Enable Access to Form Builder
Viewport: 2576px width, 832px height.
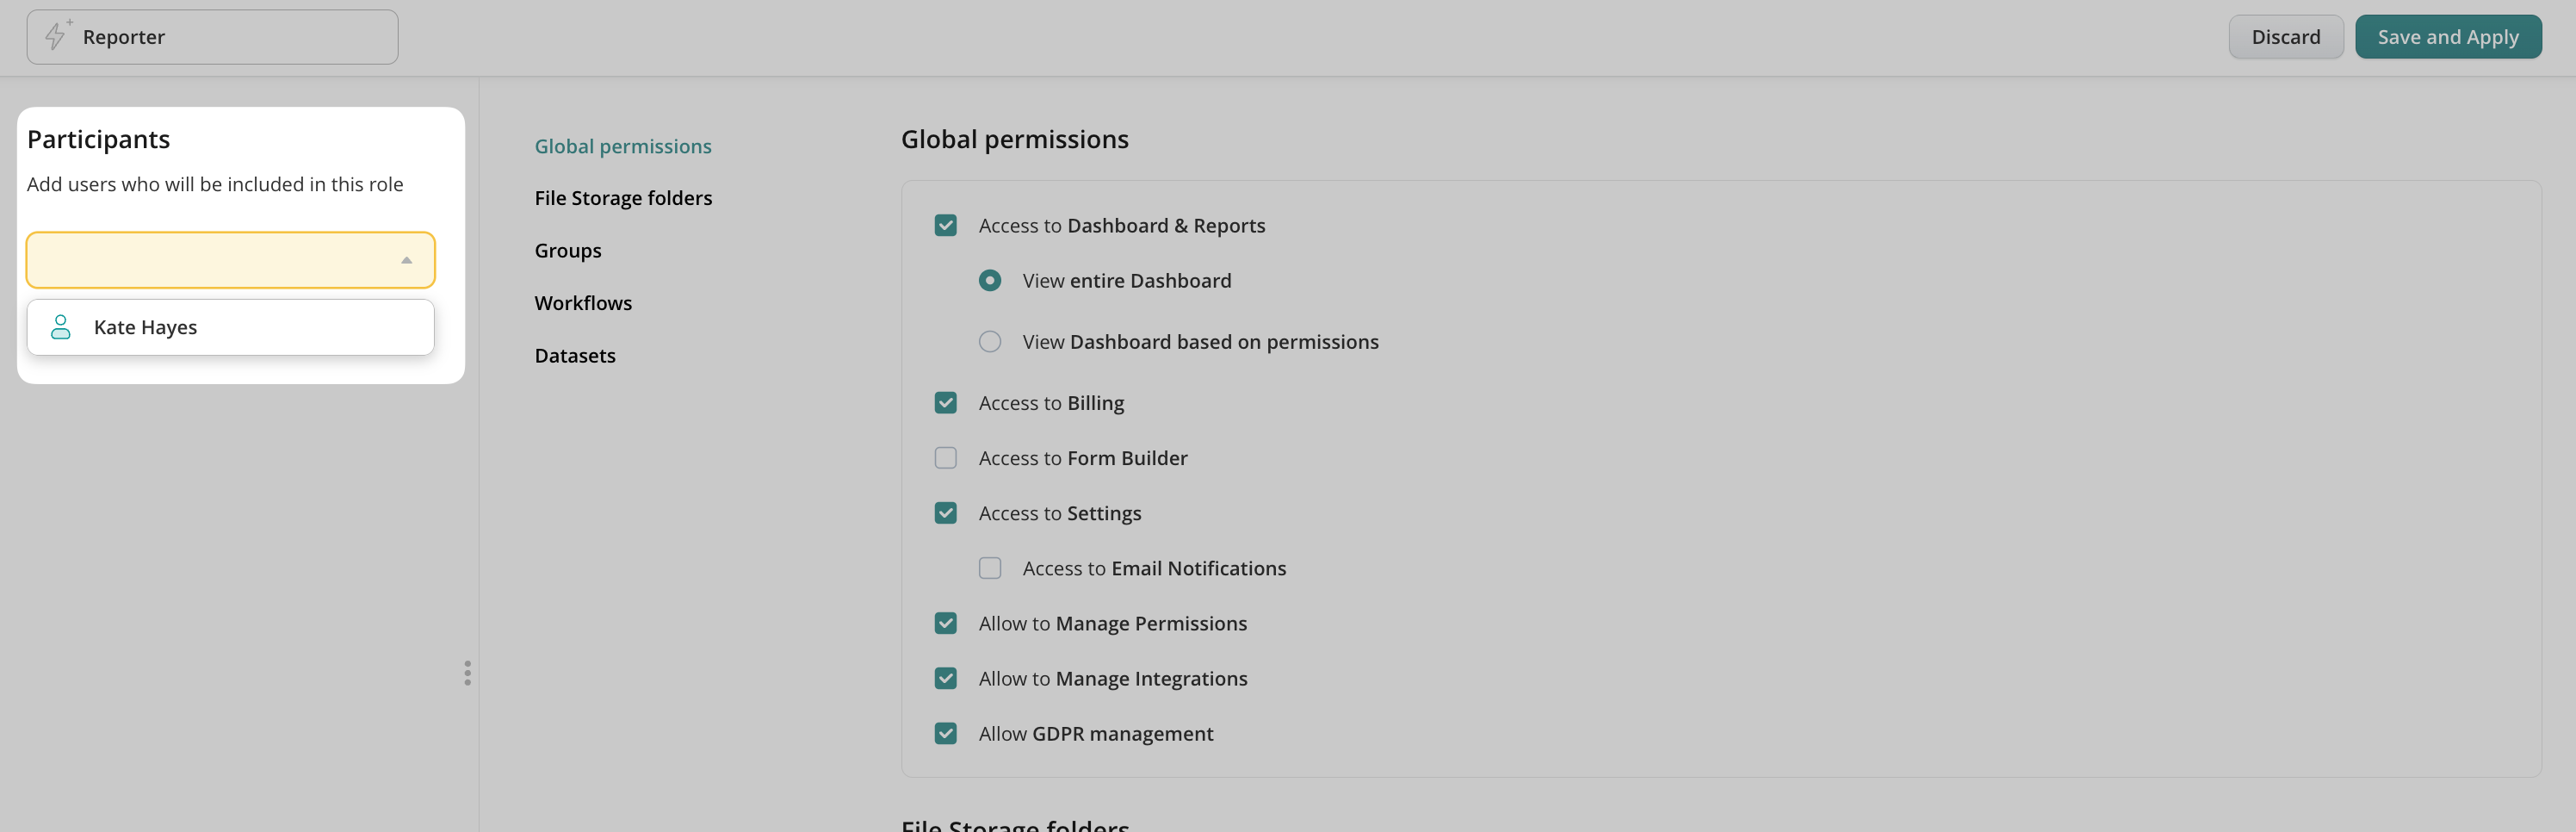point(945,458)
